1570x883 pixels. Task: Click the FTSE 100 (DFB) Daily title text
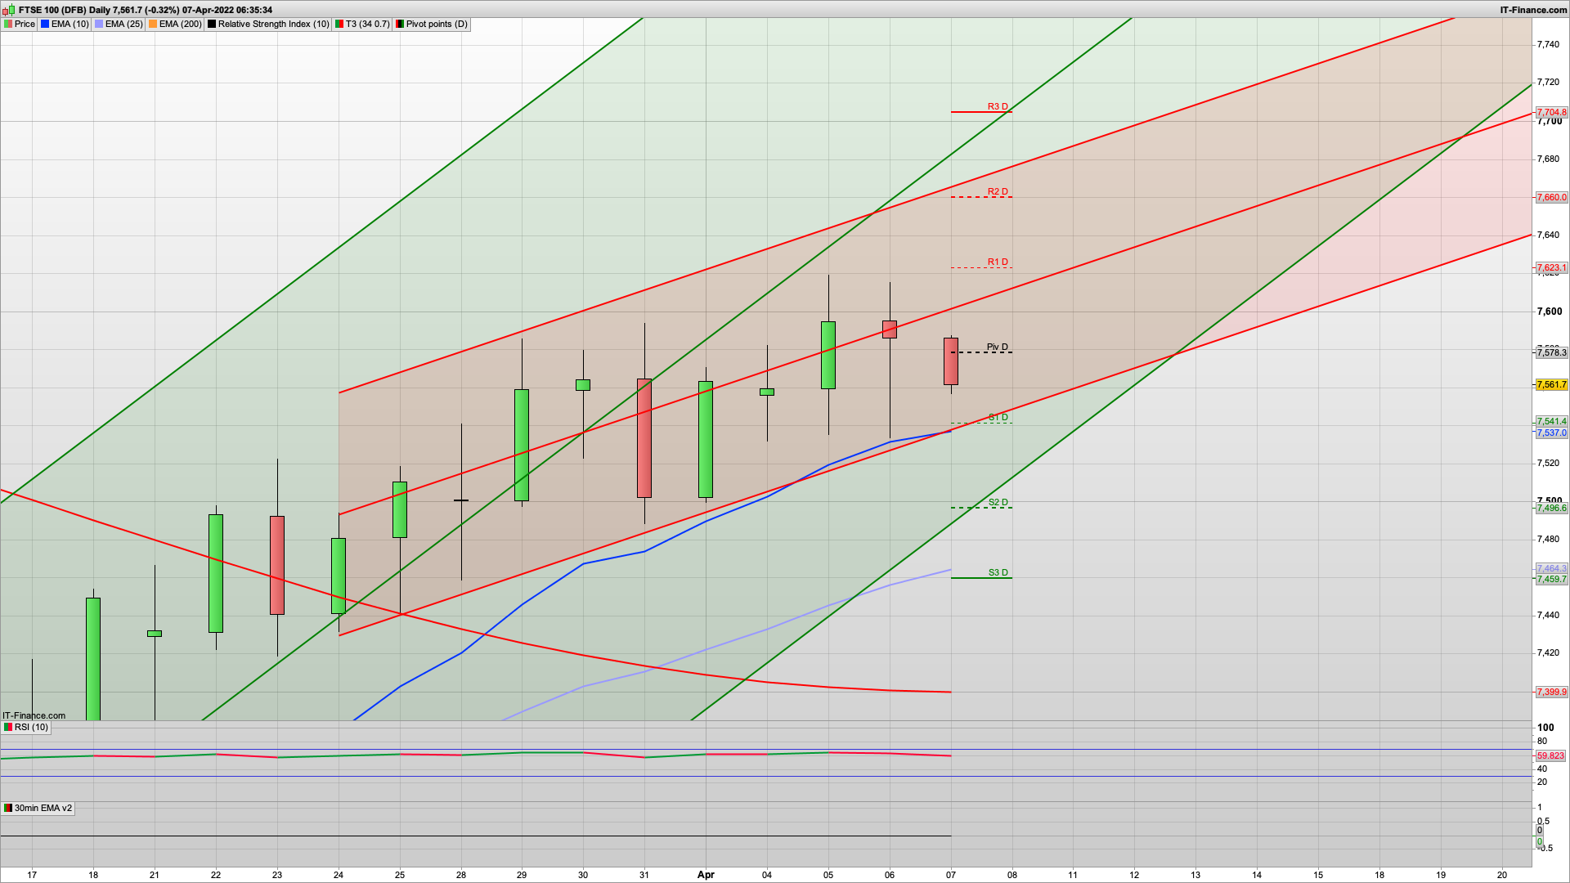[65, 10]
